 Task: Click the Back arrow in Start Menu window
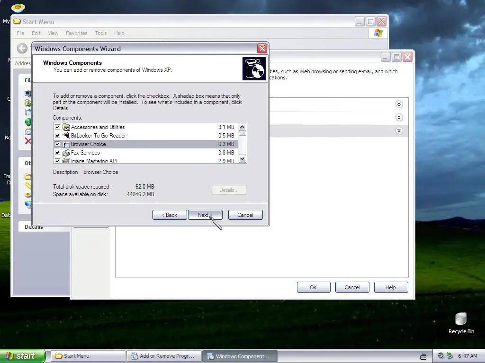click(22, 48)
